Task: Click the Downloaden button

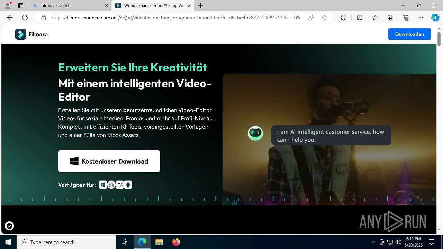Action: tap(409, 34)
